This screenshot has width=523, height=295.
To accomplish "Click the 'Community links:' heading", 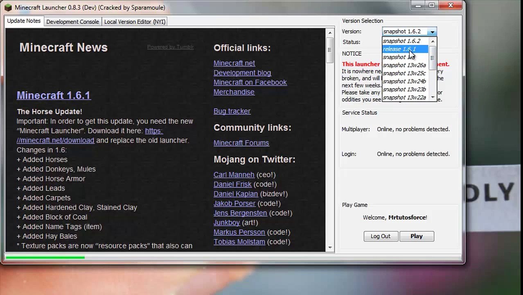I will (252, 127).
